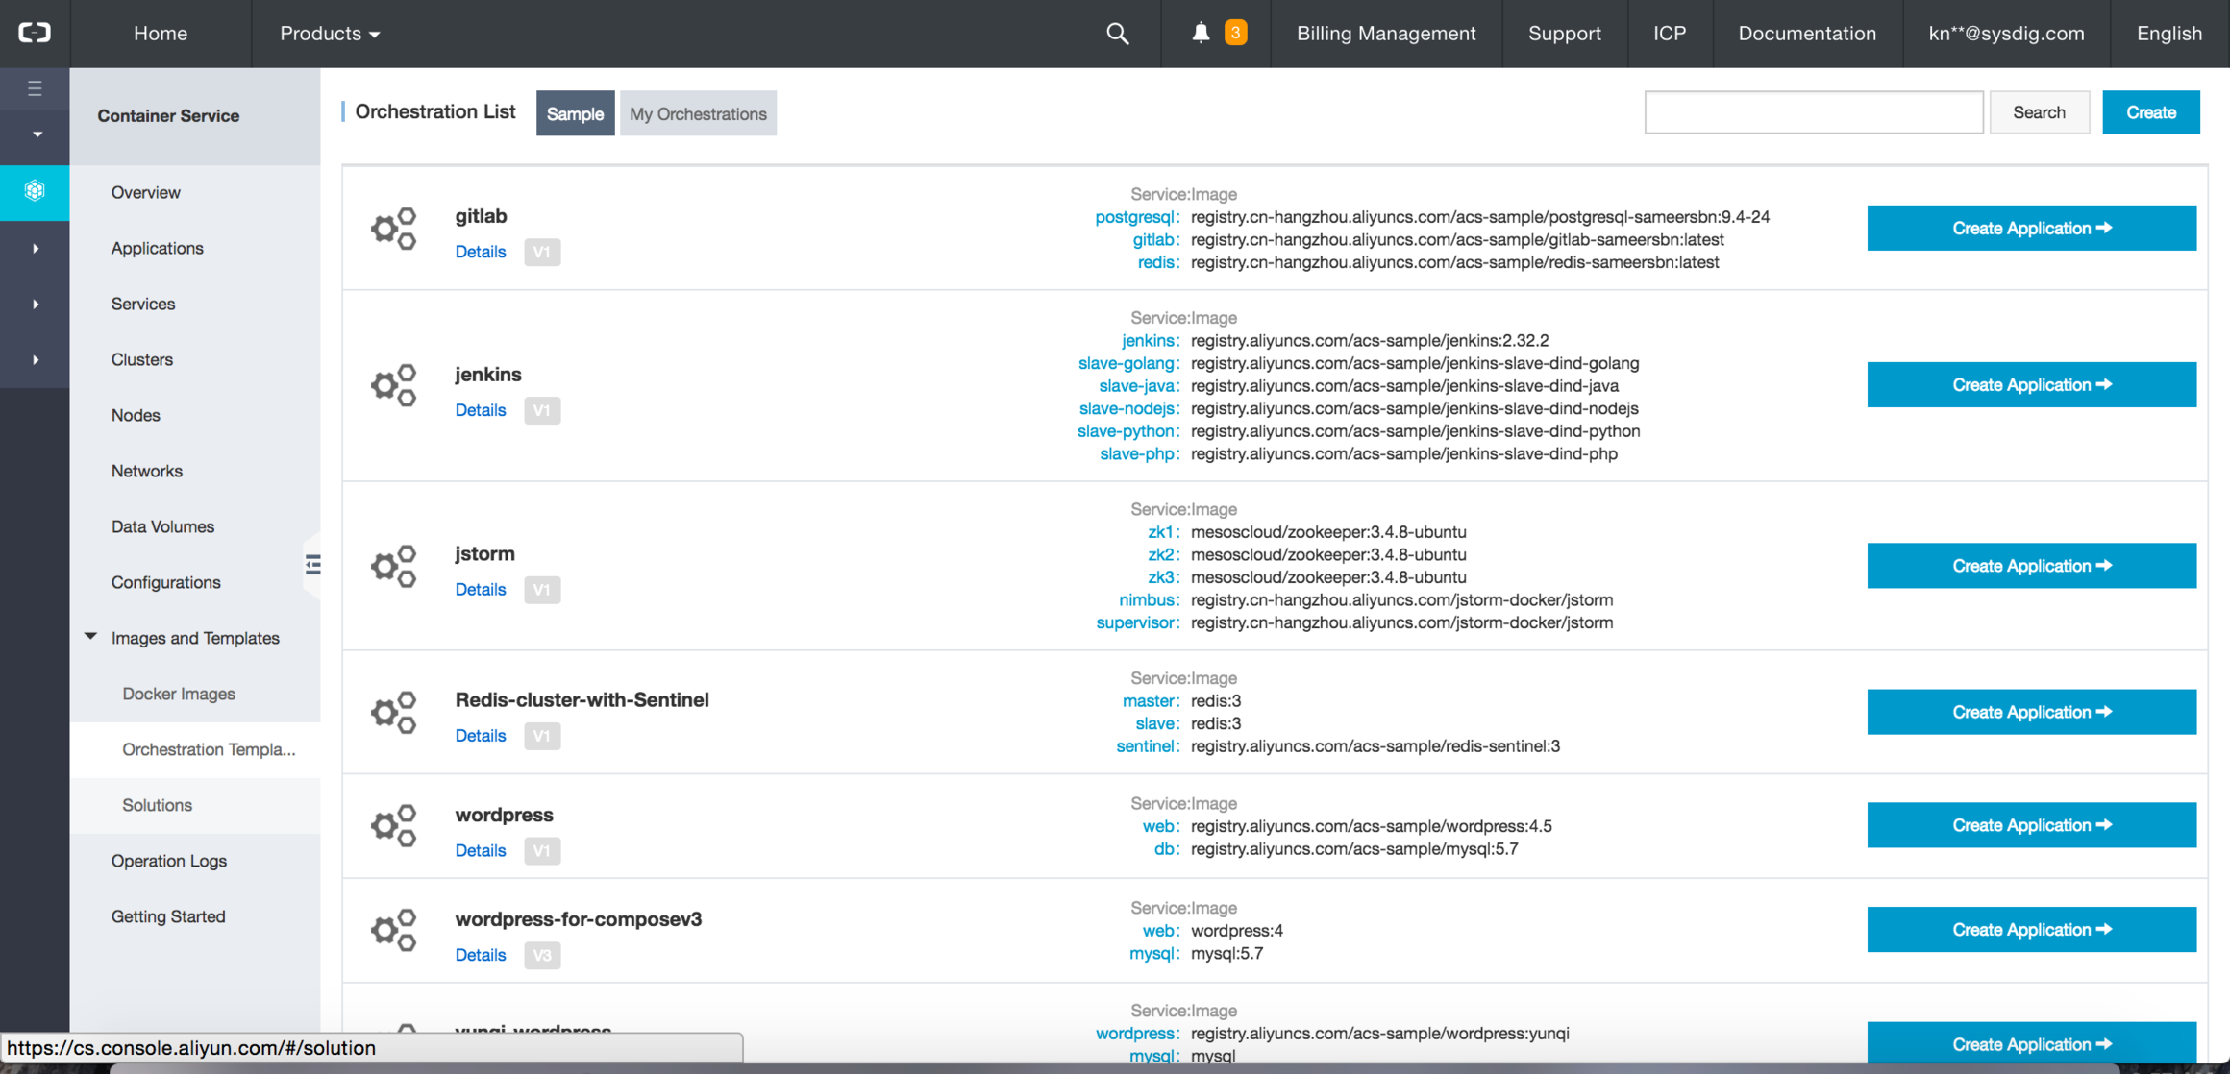The image size is (2230, 1074).
Task: Click the gitlab template gears icon
Action: click(394, 229)
